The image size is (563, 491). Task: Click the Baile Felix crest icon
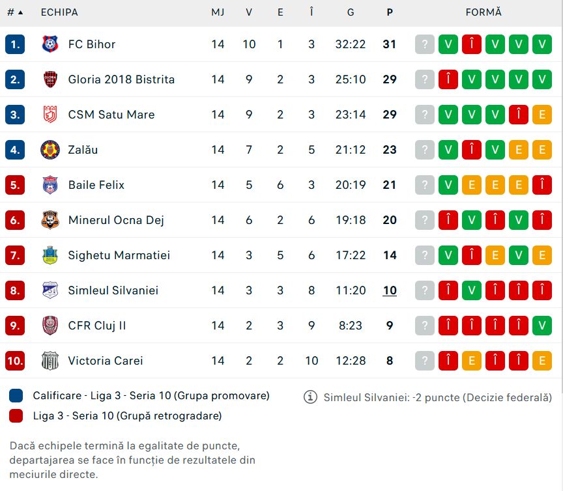click(50, 185)
